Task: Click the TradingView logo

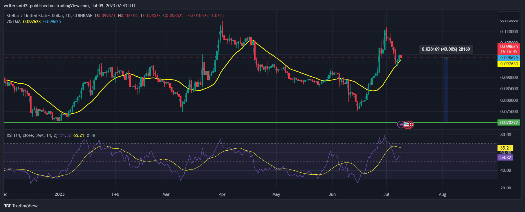Action: [21, 206]
